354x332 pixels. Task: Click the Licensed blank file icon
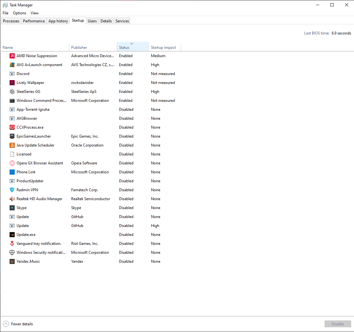tap(12, 154)
